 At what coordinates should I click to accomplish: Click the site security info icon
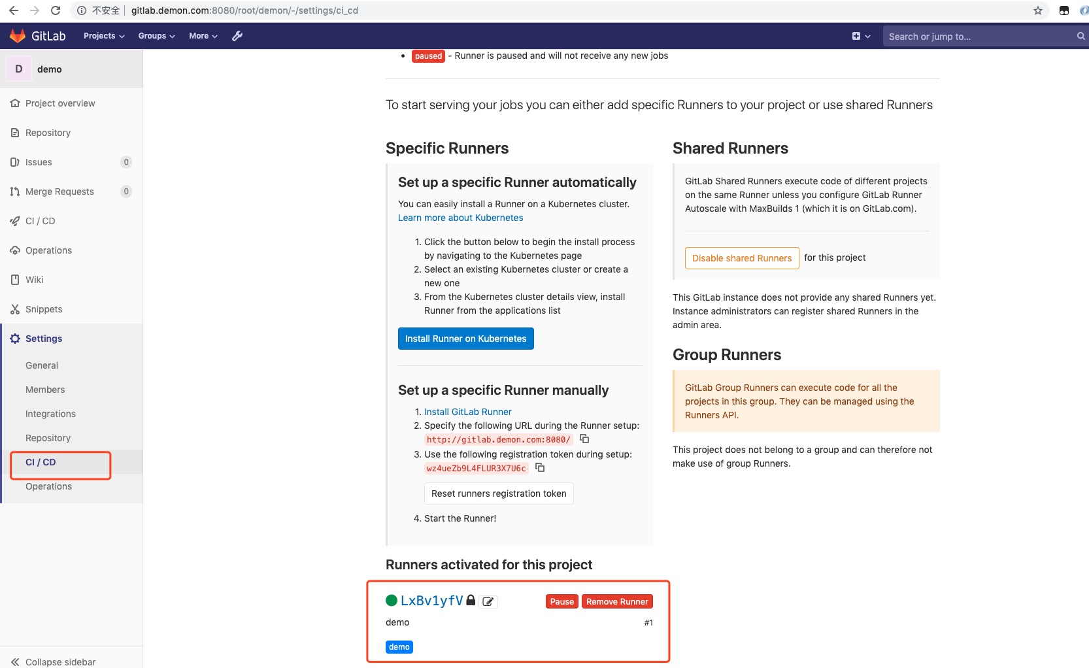[82, 10]
